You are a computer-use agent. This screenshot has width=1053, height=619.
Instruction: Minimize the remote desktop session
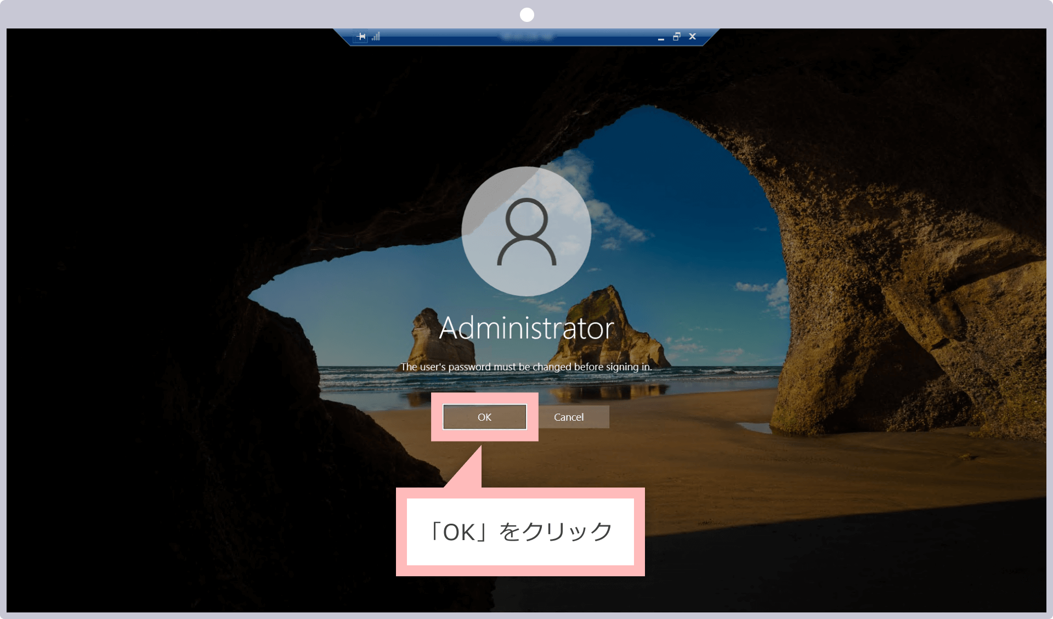[x=661, y=37]
